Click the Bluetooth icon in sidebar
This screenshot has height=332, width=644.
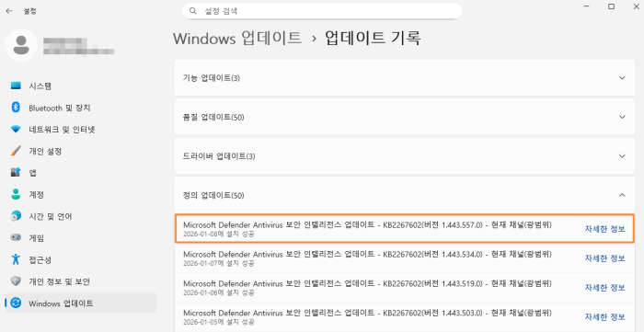(x=16, y=108)
